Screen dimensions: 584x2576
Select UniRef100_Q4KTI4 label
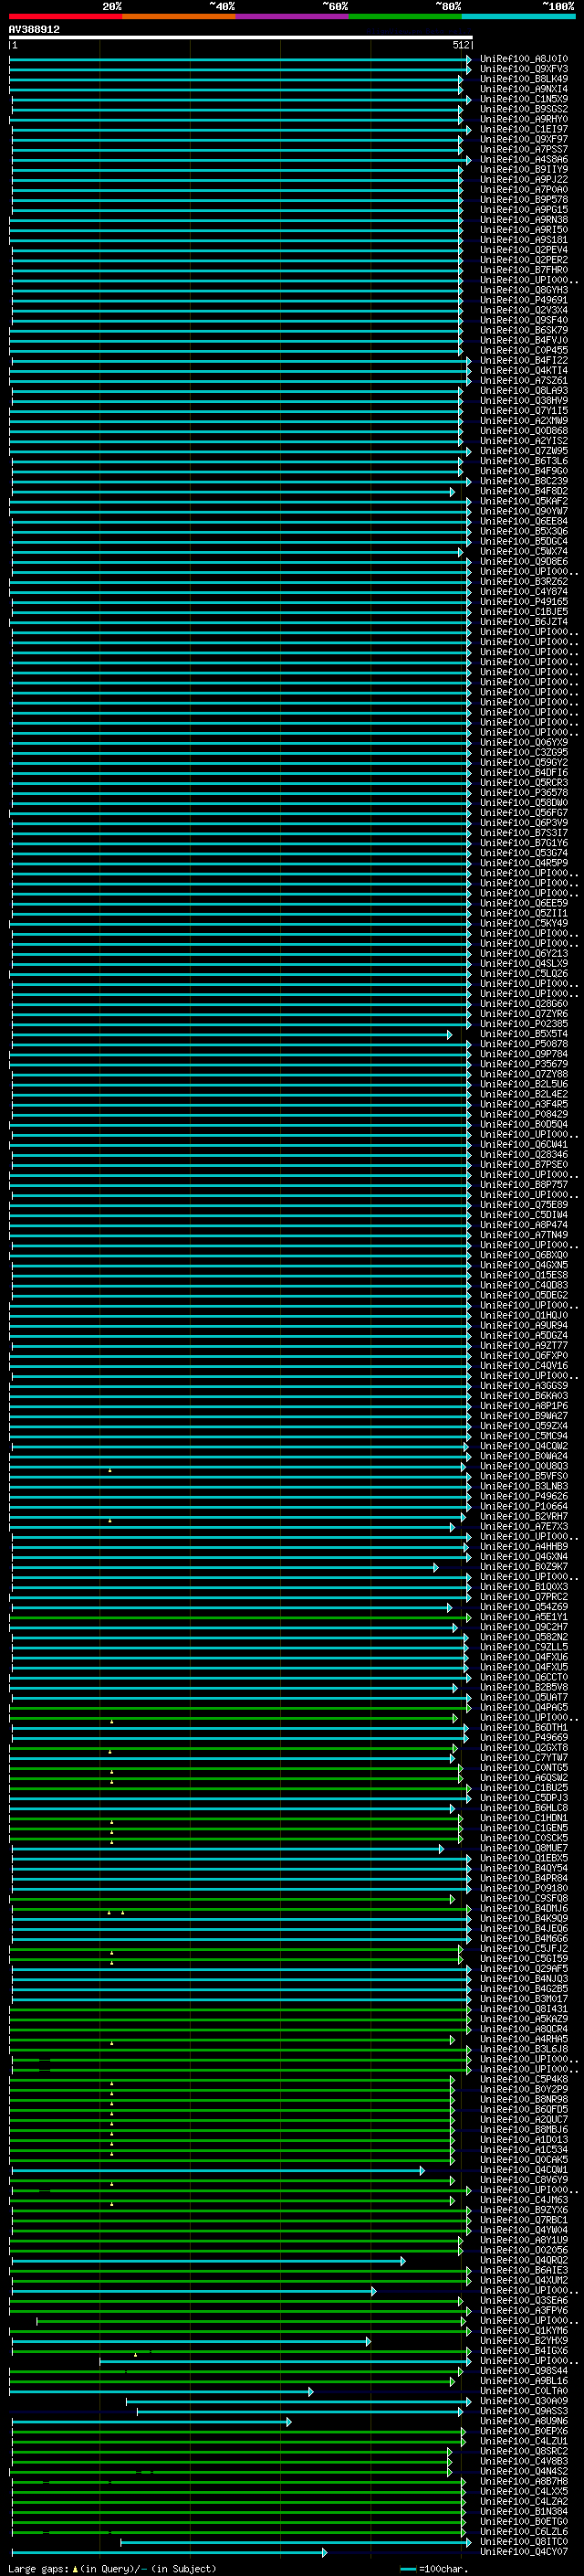pos(524,370)
